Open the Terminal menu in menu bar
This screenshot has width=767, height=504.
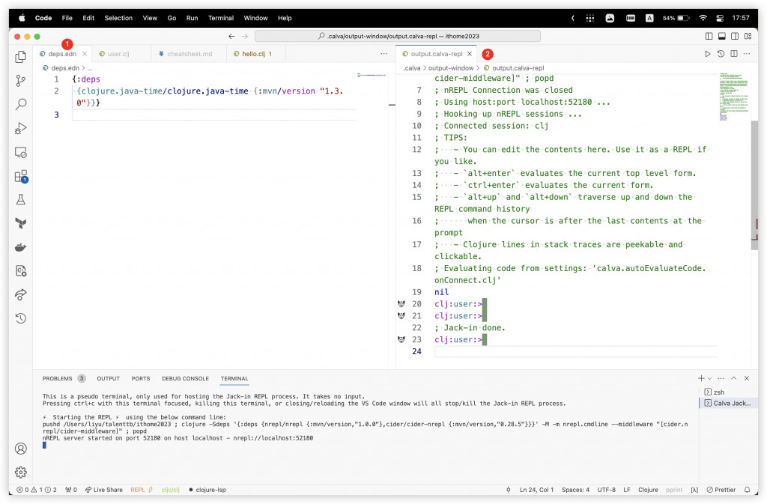point(221,18)
